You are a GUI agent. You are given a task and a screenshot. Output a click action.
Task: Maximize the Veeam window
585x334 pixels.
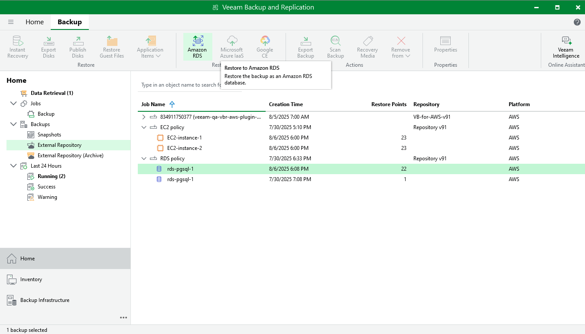tap(557, 7)
